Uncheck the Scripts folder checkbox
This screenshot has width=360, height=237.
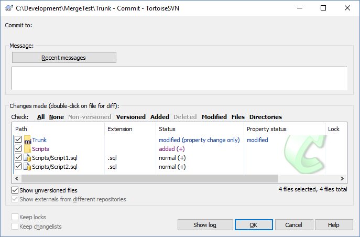pos(18,149)
